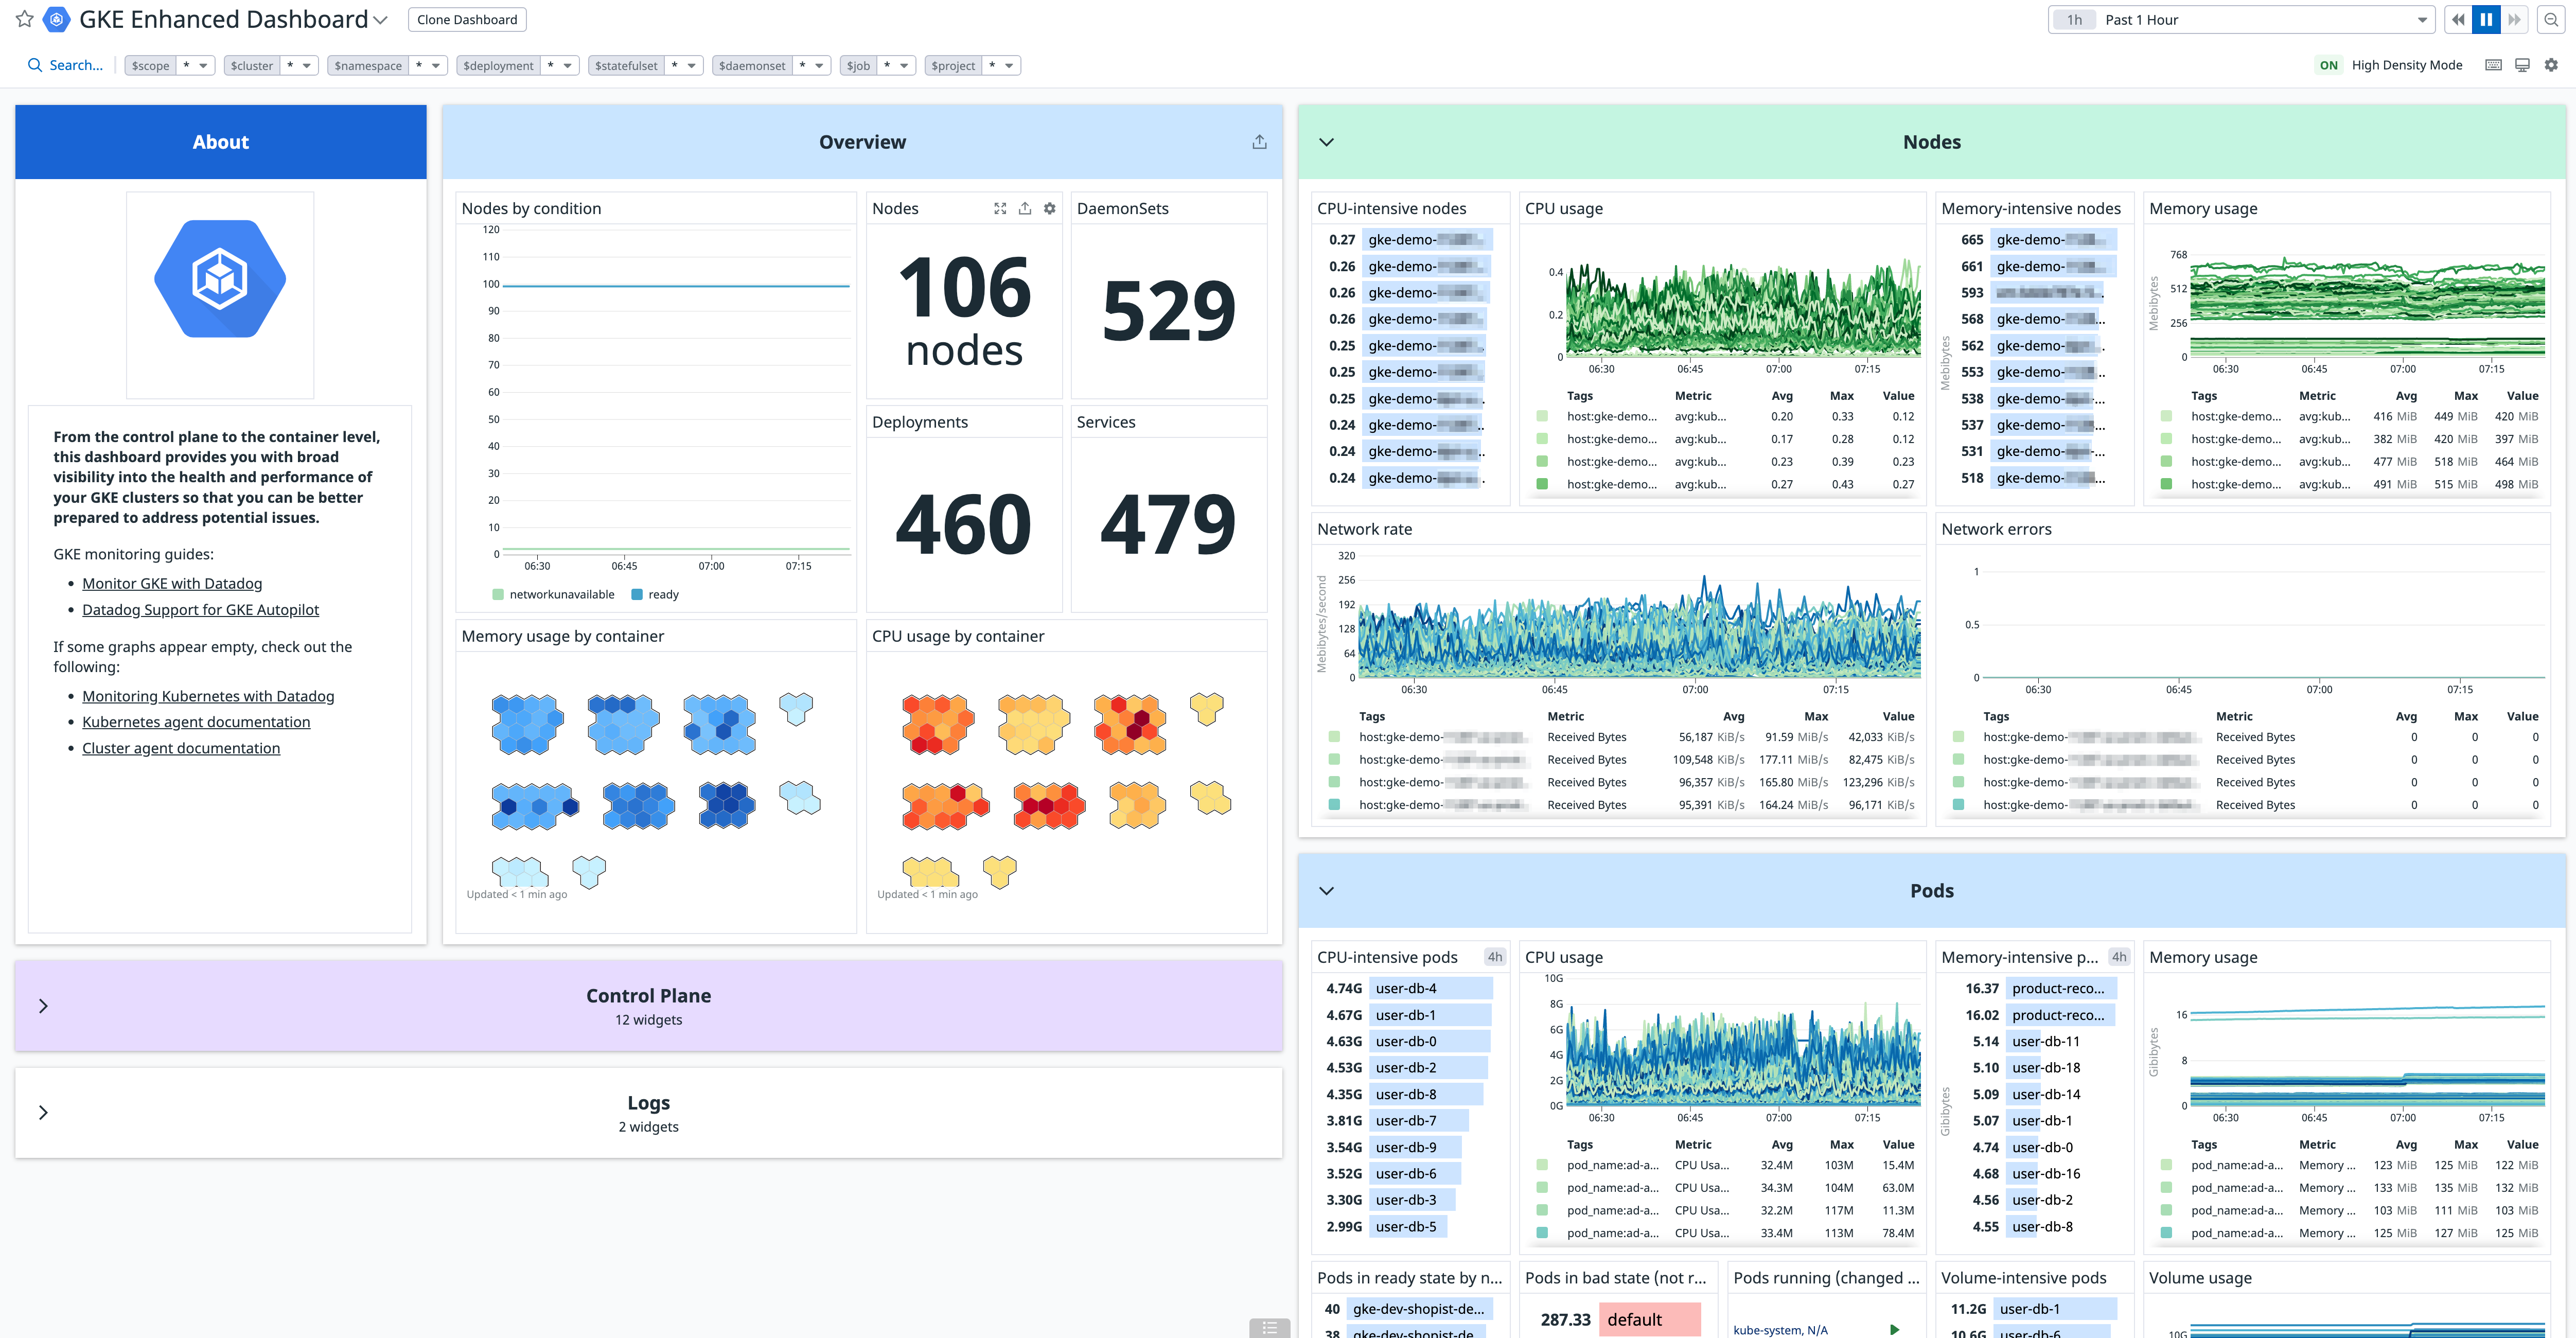The height and width of the screenshot is (1338, 2576).
Task: Click the share icon on the Nodes widget
Action: point(1025,208)
